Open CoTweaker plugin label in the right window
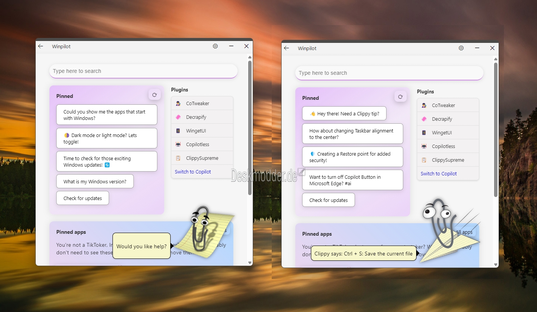 point(444,106)
